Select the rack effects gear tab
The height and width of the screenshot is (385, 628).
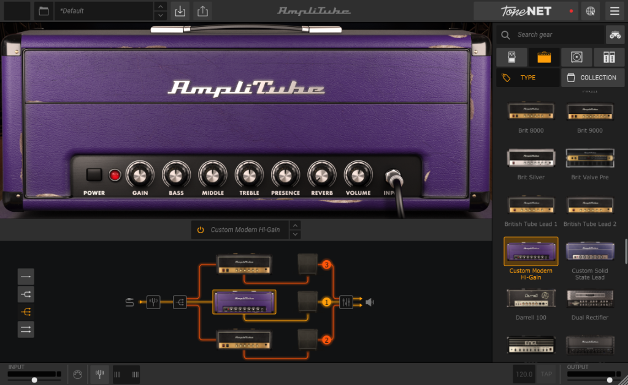pos(609,57)
